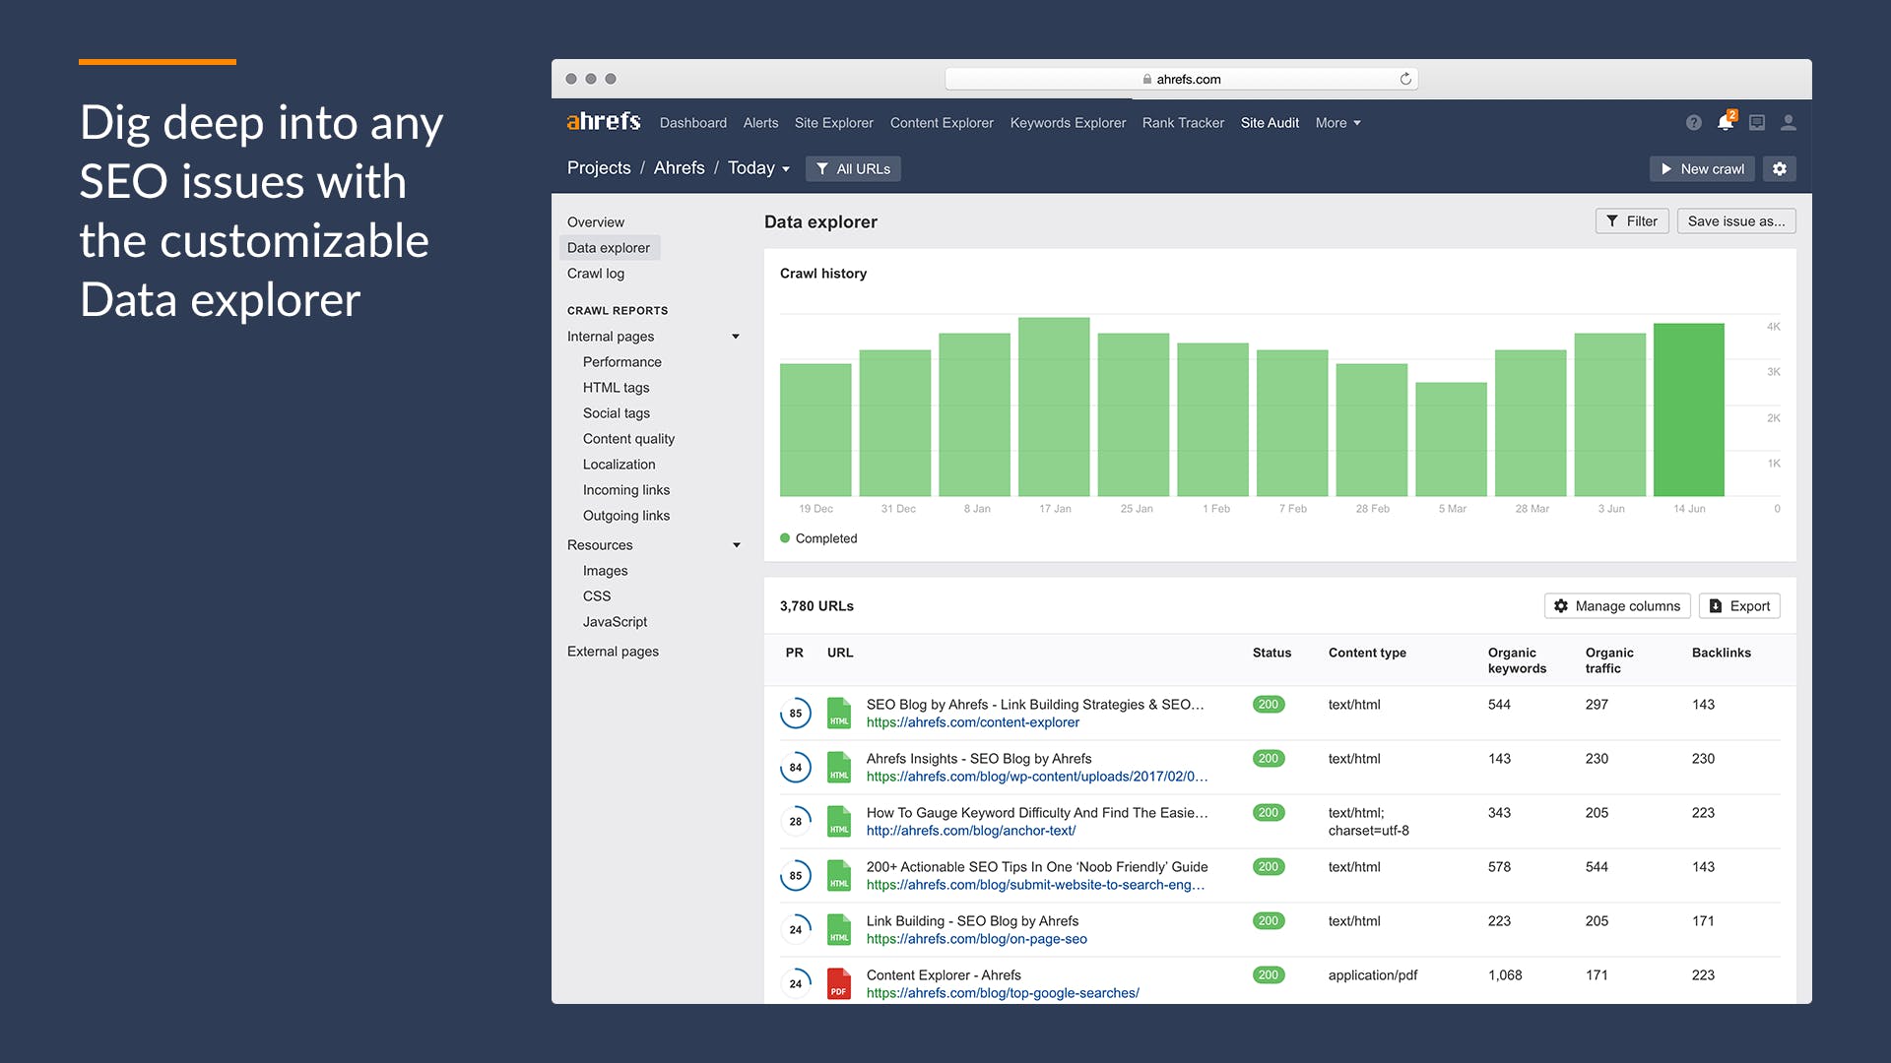Screen dimensions: 1891x1063
Task: Click the PR 85 circle in first row
Action: pos(796,714)
